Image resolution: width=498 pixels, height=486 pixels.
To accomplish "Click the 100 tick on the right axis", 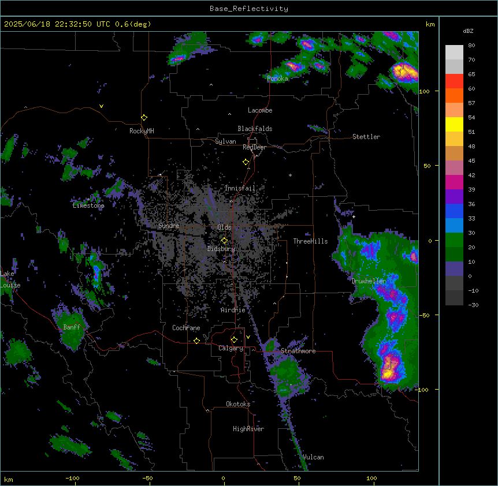I will 424,91.
